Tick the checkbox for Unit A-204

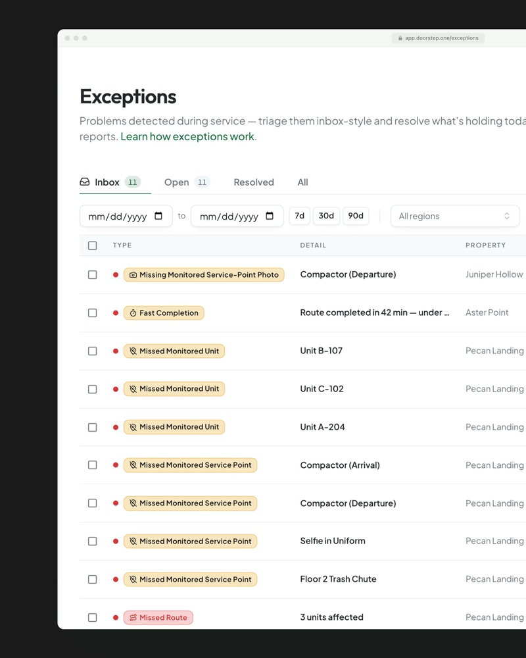[x=92, y=427]
